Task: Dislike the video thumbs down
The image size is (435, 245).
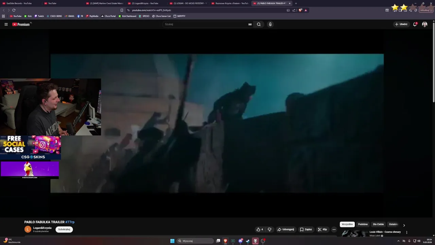Action: point(269,229)
